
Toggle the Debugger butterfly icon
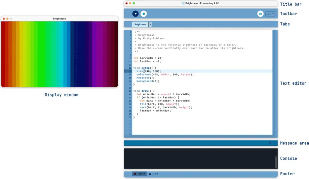(x=260, y=14)
